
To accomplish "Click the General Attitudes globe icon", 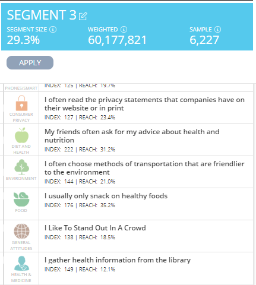I will [x=21, y=231].
